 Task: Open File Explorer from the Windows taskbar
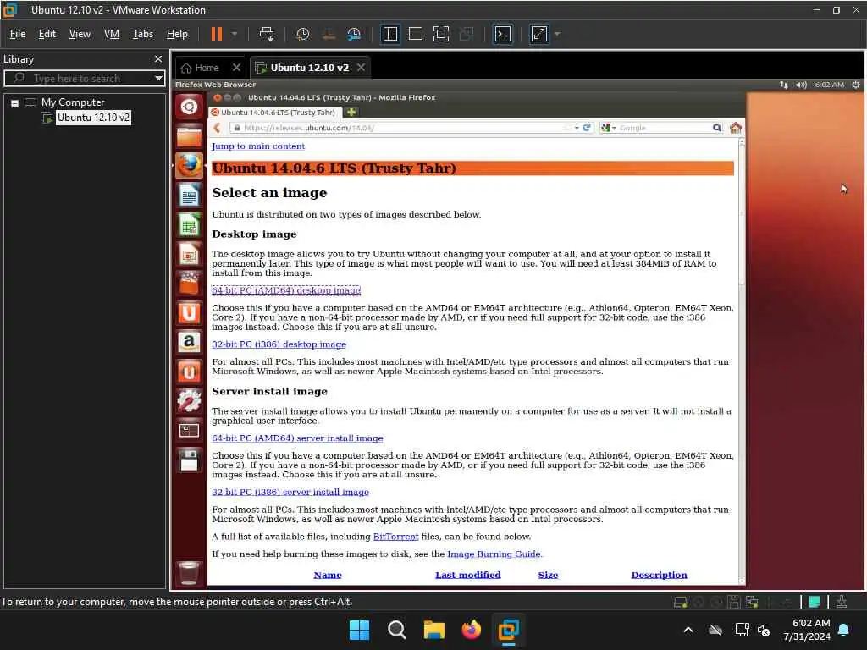tap(434, 630)
